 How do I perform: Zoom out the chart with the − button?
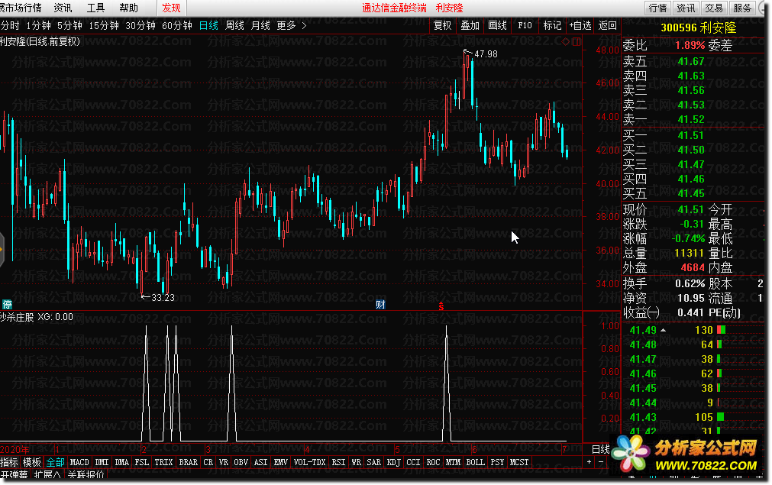(601, 462)
